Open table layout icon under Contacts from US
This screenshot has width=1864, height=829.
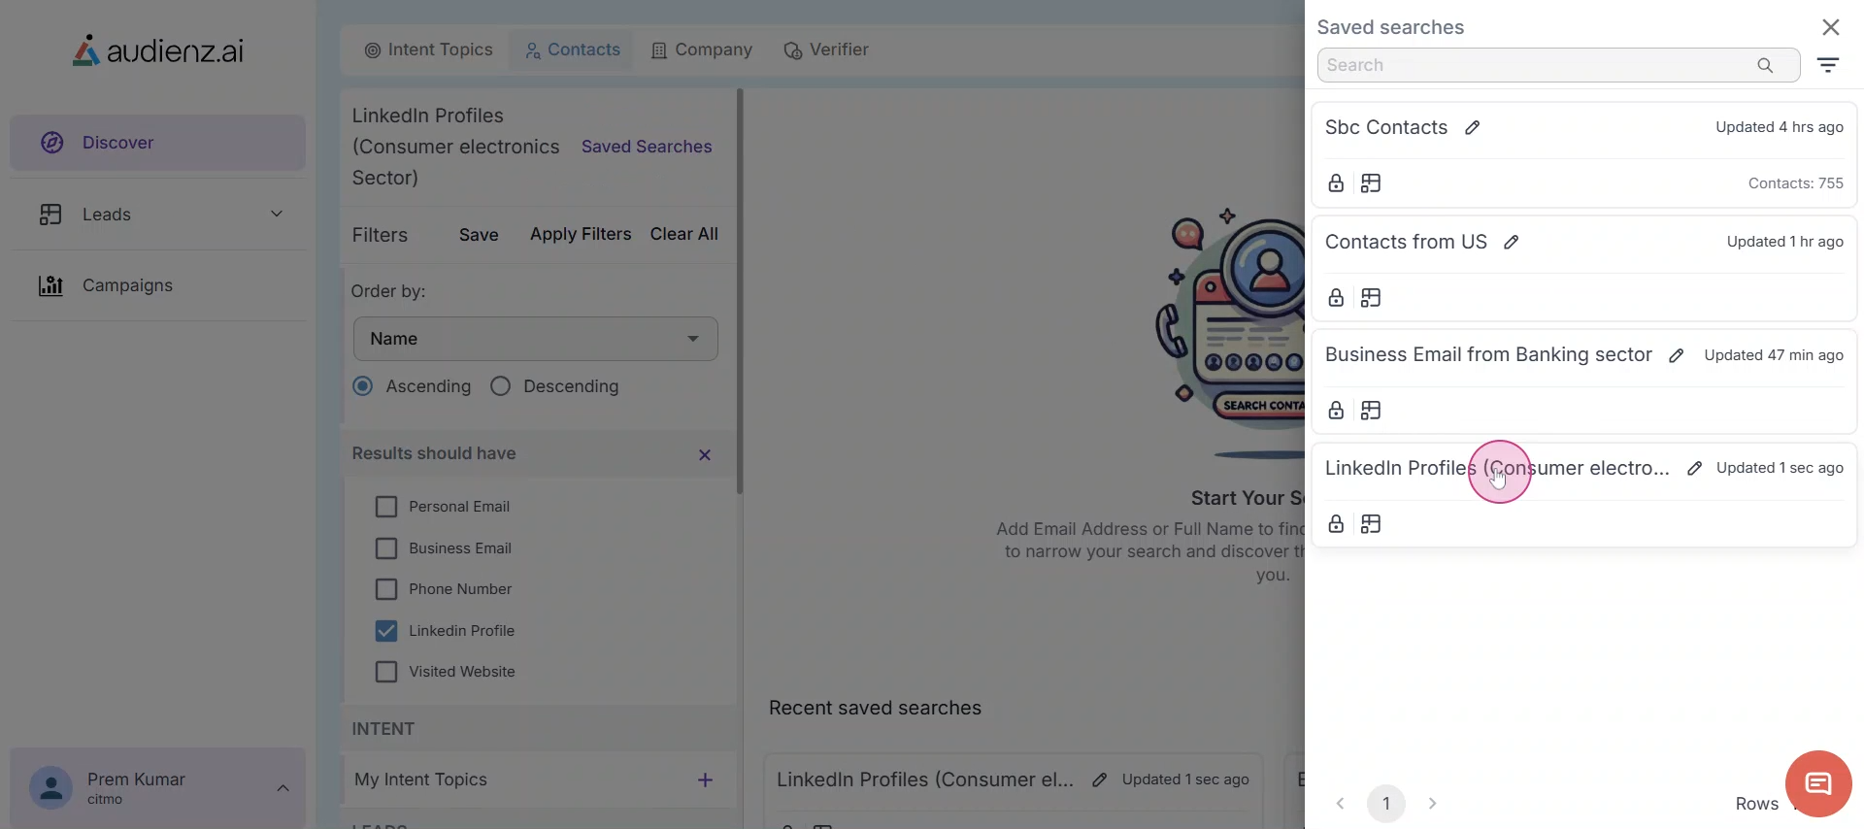pyautogui.click(x=1371, y=298)
